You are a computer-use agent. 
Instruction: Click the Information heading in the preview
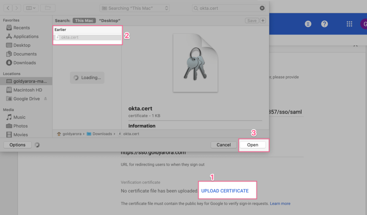pos(142,126)
